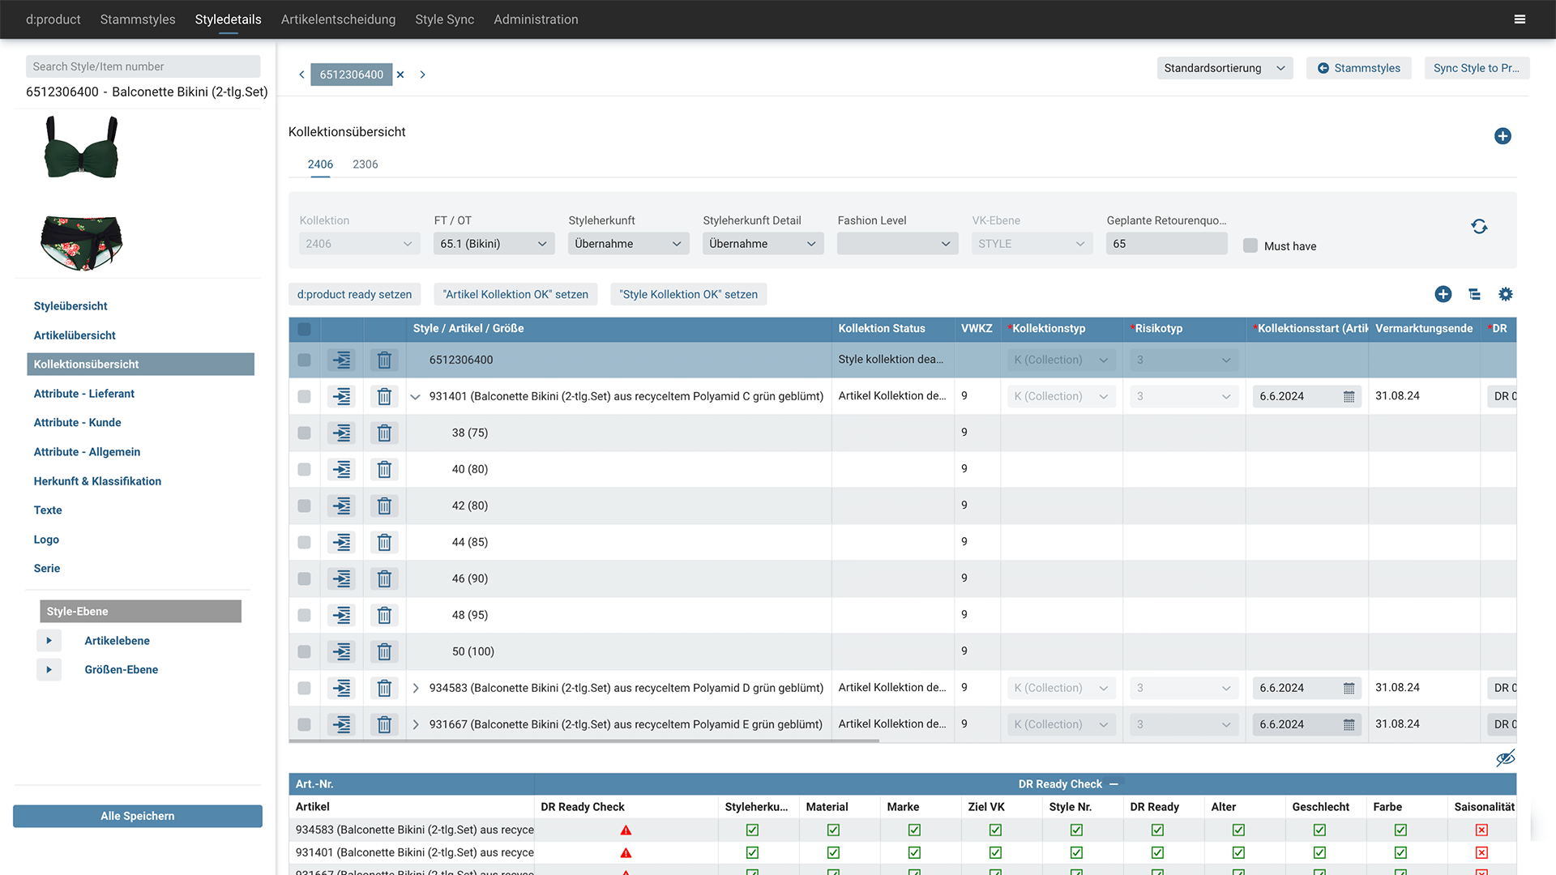
Task: Click the Alle Speichern button
Action: coord(138,816)
